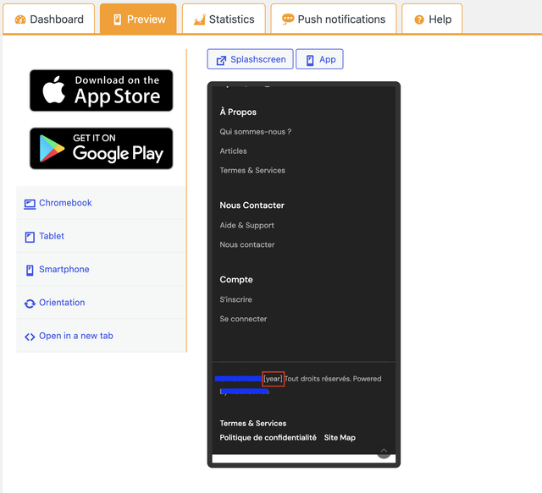Click the code brackets icon
The width and height of the screenshot is (542, 493).
30,337
